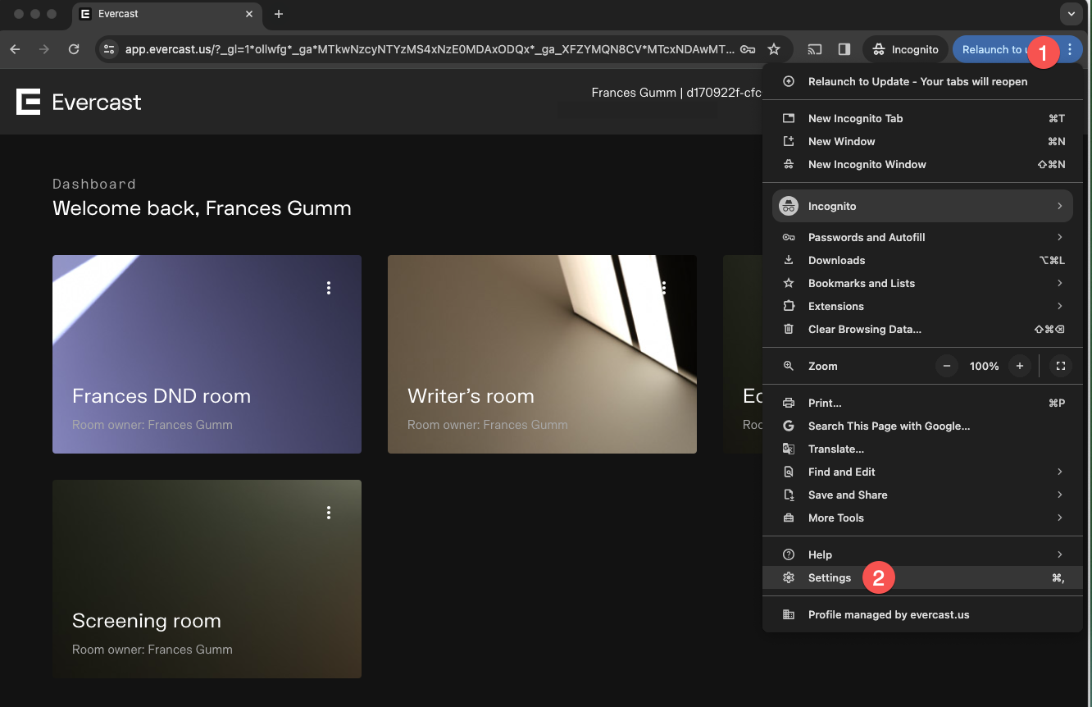Click the browser forward arrow

[44, 49]
